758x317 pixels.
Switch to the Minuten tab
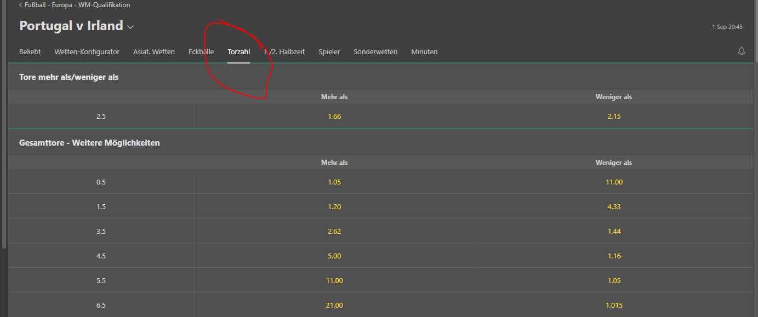[x=424, y=52]
